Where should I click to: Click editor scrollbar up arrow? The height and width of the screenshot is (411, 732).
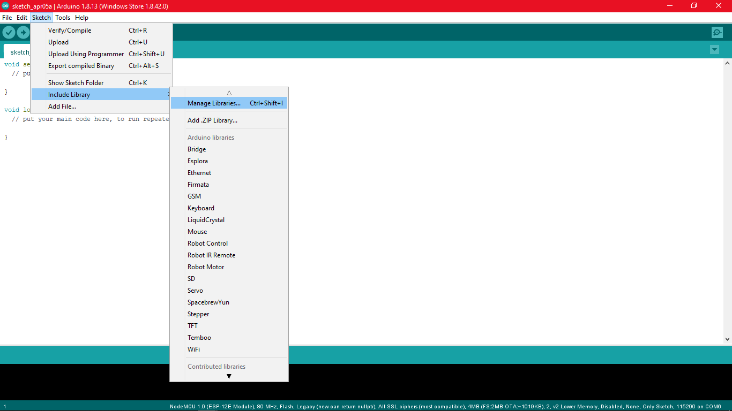(x=727, y=64)
